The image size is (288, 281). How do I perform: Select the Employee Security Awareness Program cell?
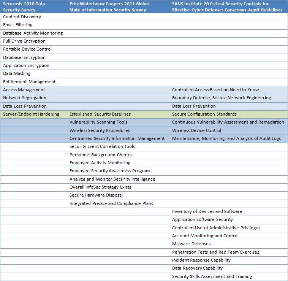coord(109,171)
